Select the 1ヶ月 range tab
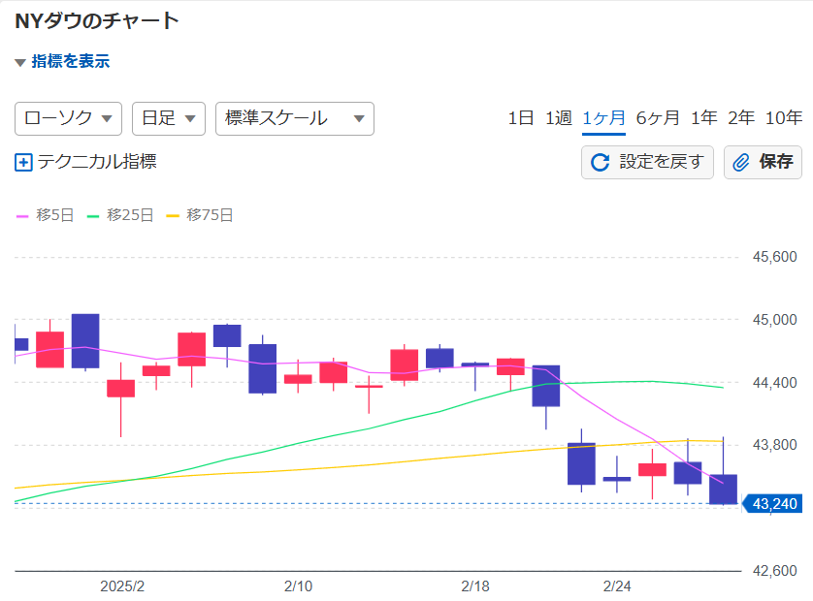This screenshot has height=601, width=813. click(x=603, y=118)
